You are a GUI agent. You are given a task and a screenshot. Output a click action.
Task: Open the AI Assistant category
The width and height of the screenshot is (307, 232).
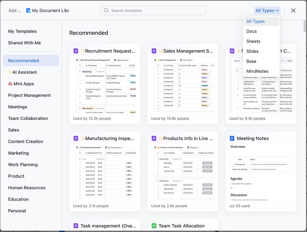tap(31, 72)
